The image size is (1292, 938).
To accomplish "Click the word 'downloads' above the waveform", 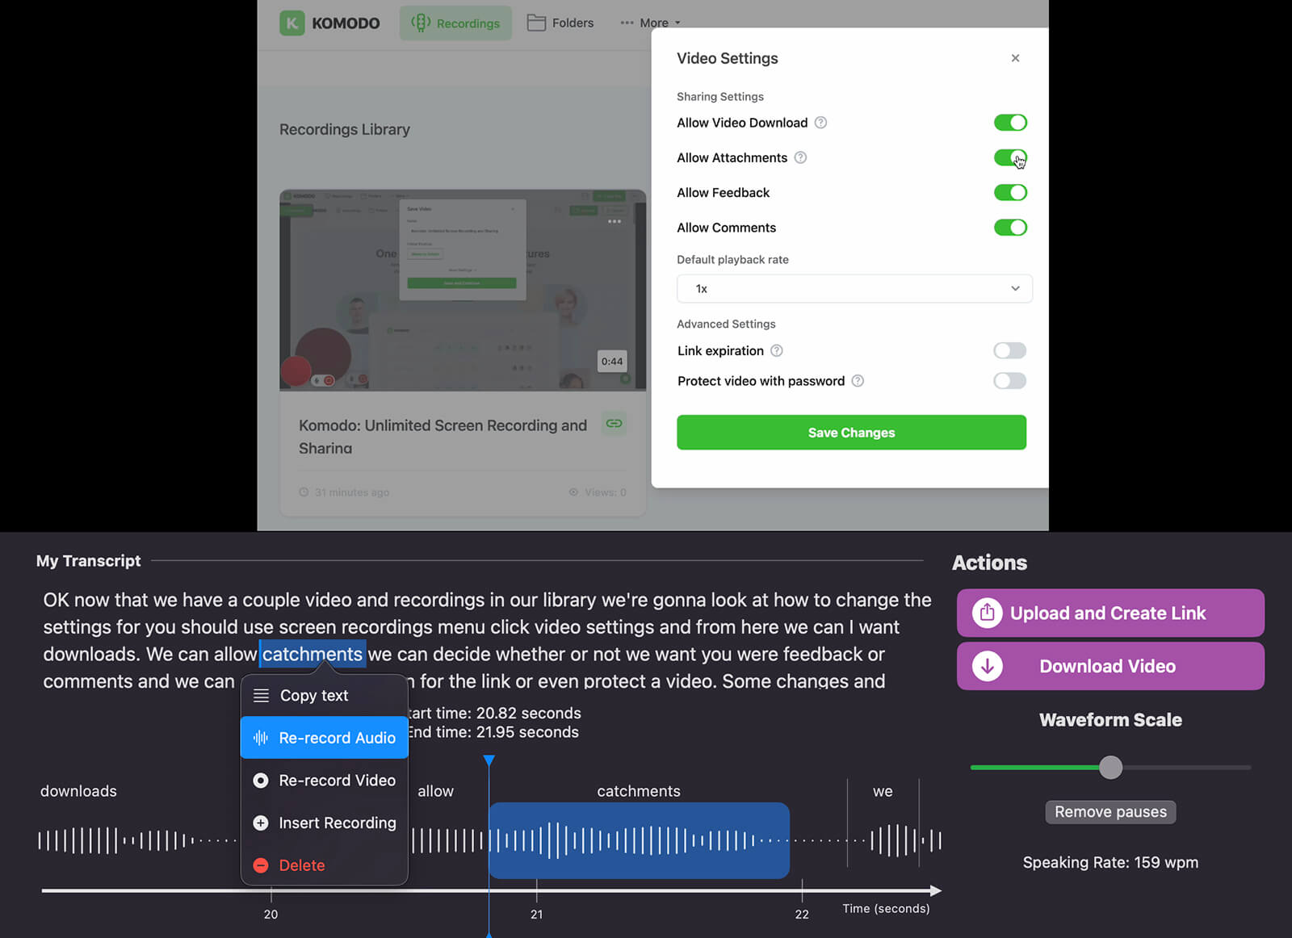I will (78, 791).
